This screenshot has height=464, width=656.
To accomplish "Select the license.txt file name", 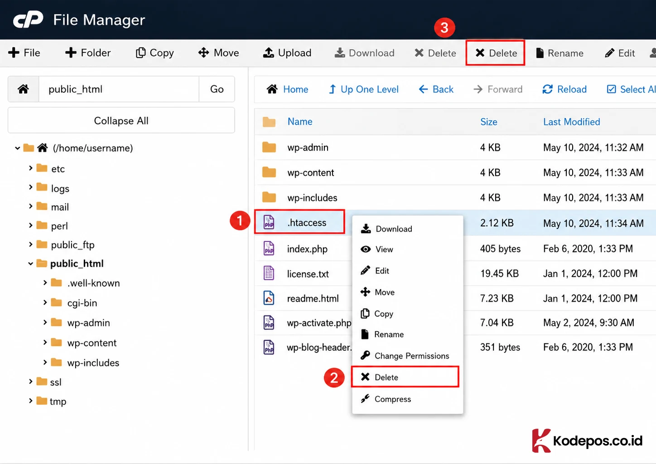I will [308, 274].
